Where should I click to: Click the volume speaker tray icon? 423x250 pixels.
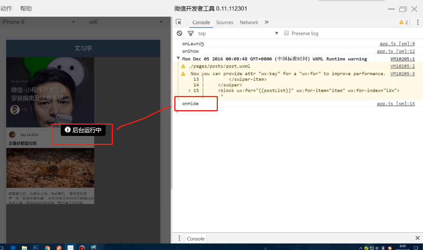click(377, 248)
